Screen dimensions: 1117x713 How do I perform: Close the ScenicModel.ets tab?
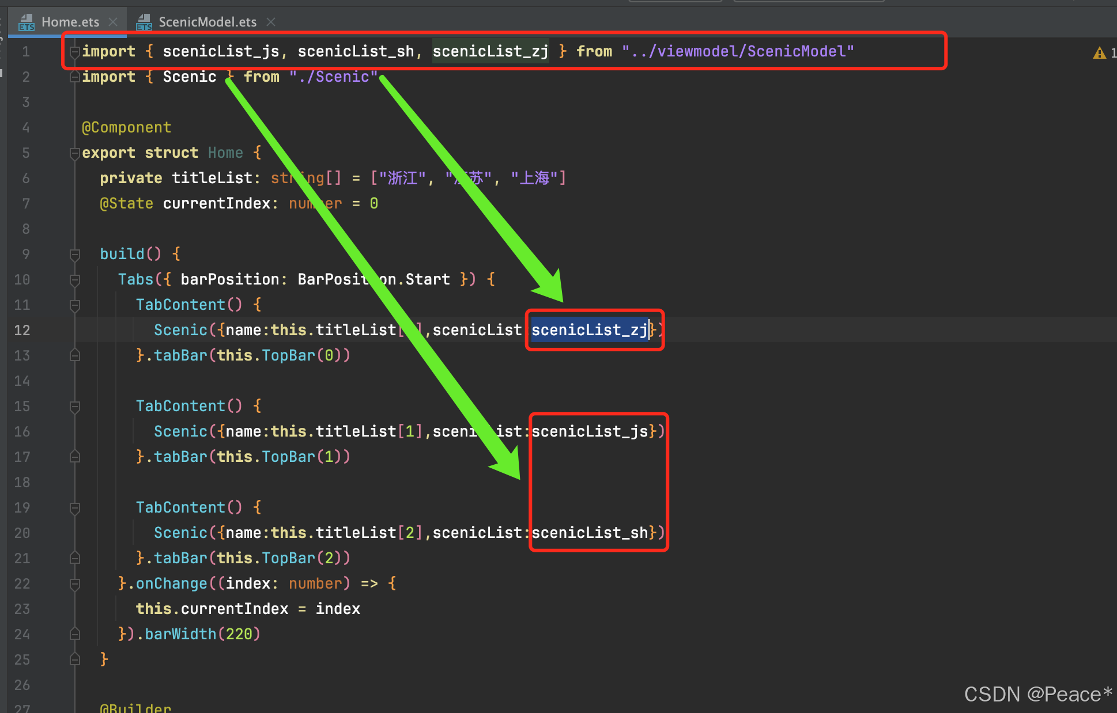pos(271,22)
